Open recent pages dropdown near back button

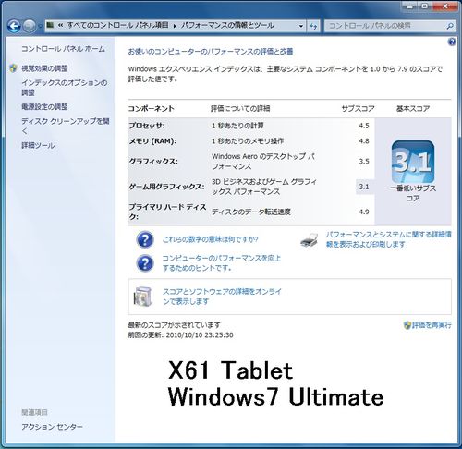(x=40, y=27)
